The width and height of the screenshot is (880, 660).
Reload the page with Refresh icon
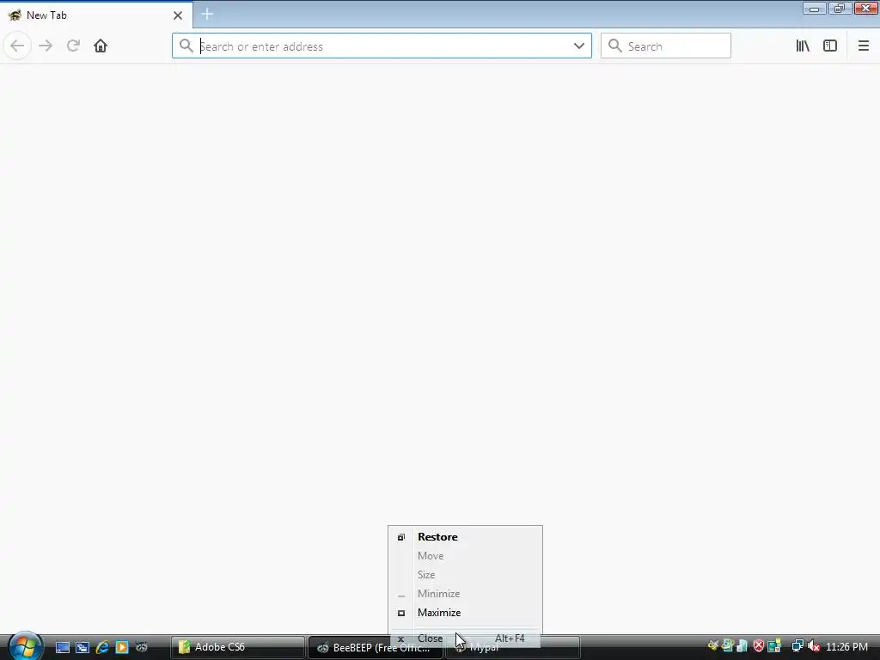point(73,46)
